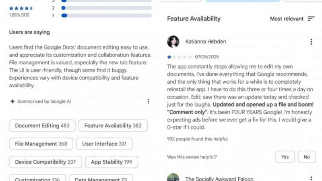Toggle the App Stability 199 filter chip

(112, 162)
